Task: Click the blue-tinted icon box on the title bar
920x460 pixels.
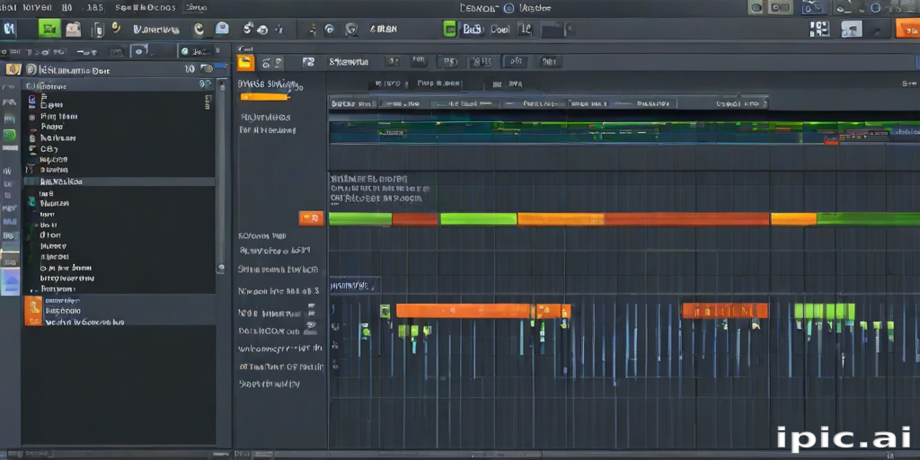Action: tap(812, 7)
